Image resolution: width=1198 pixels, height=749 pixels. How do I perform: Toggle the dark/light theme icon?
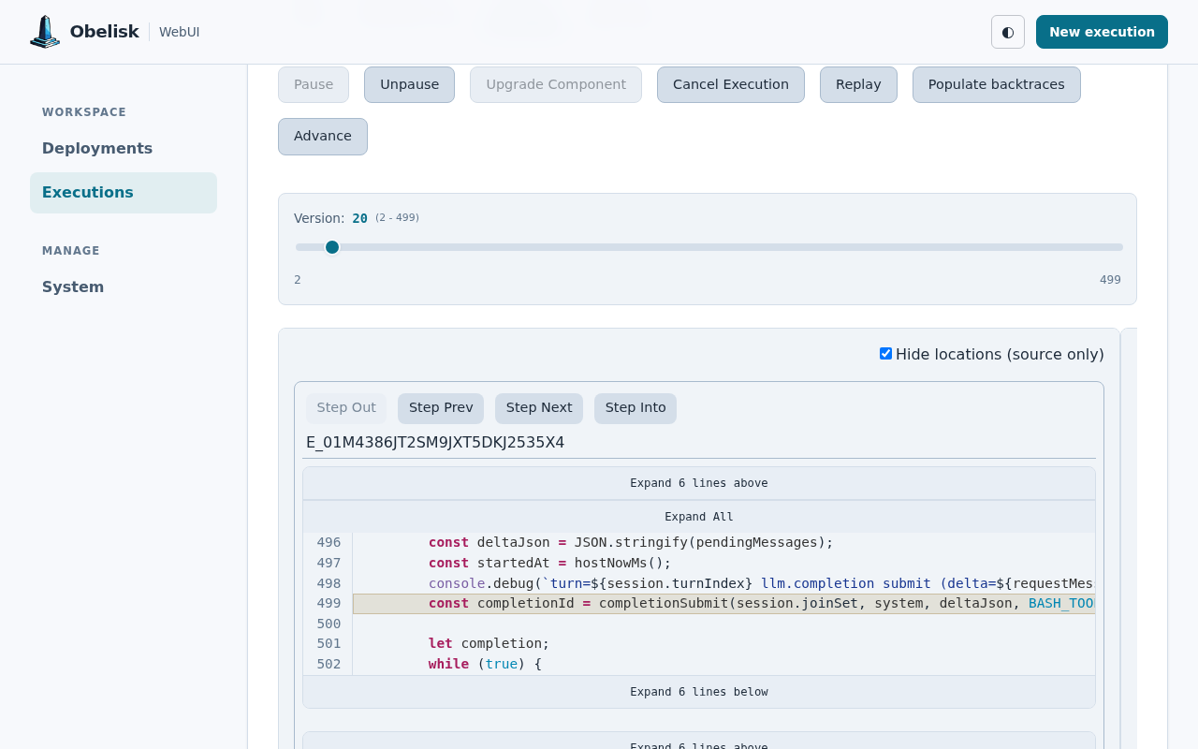pyautogui.click(x=1008, y=32)
